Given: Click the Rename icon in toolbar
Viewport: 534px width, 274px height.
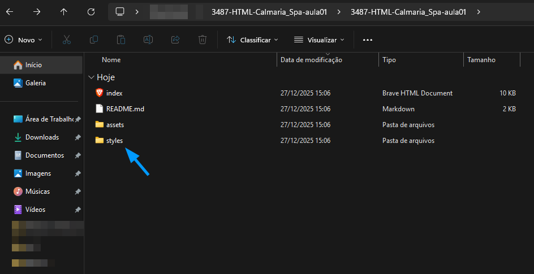Looking at the screenshot, I should [x=148, y=40].
